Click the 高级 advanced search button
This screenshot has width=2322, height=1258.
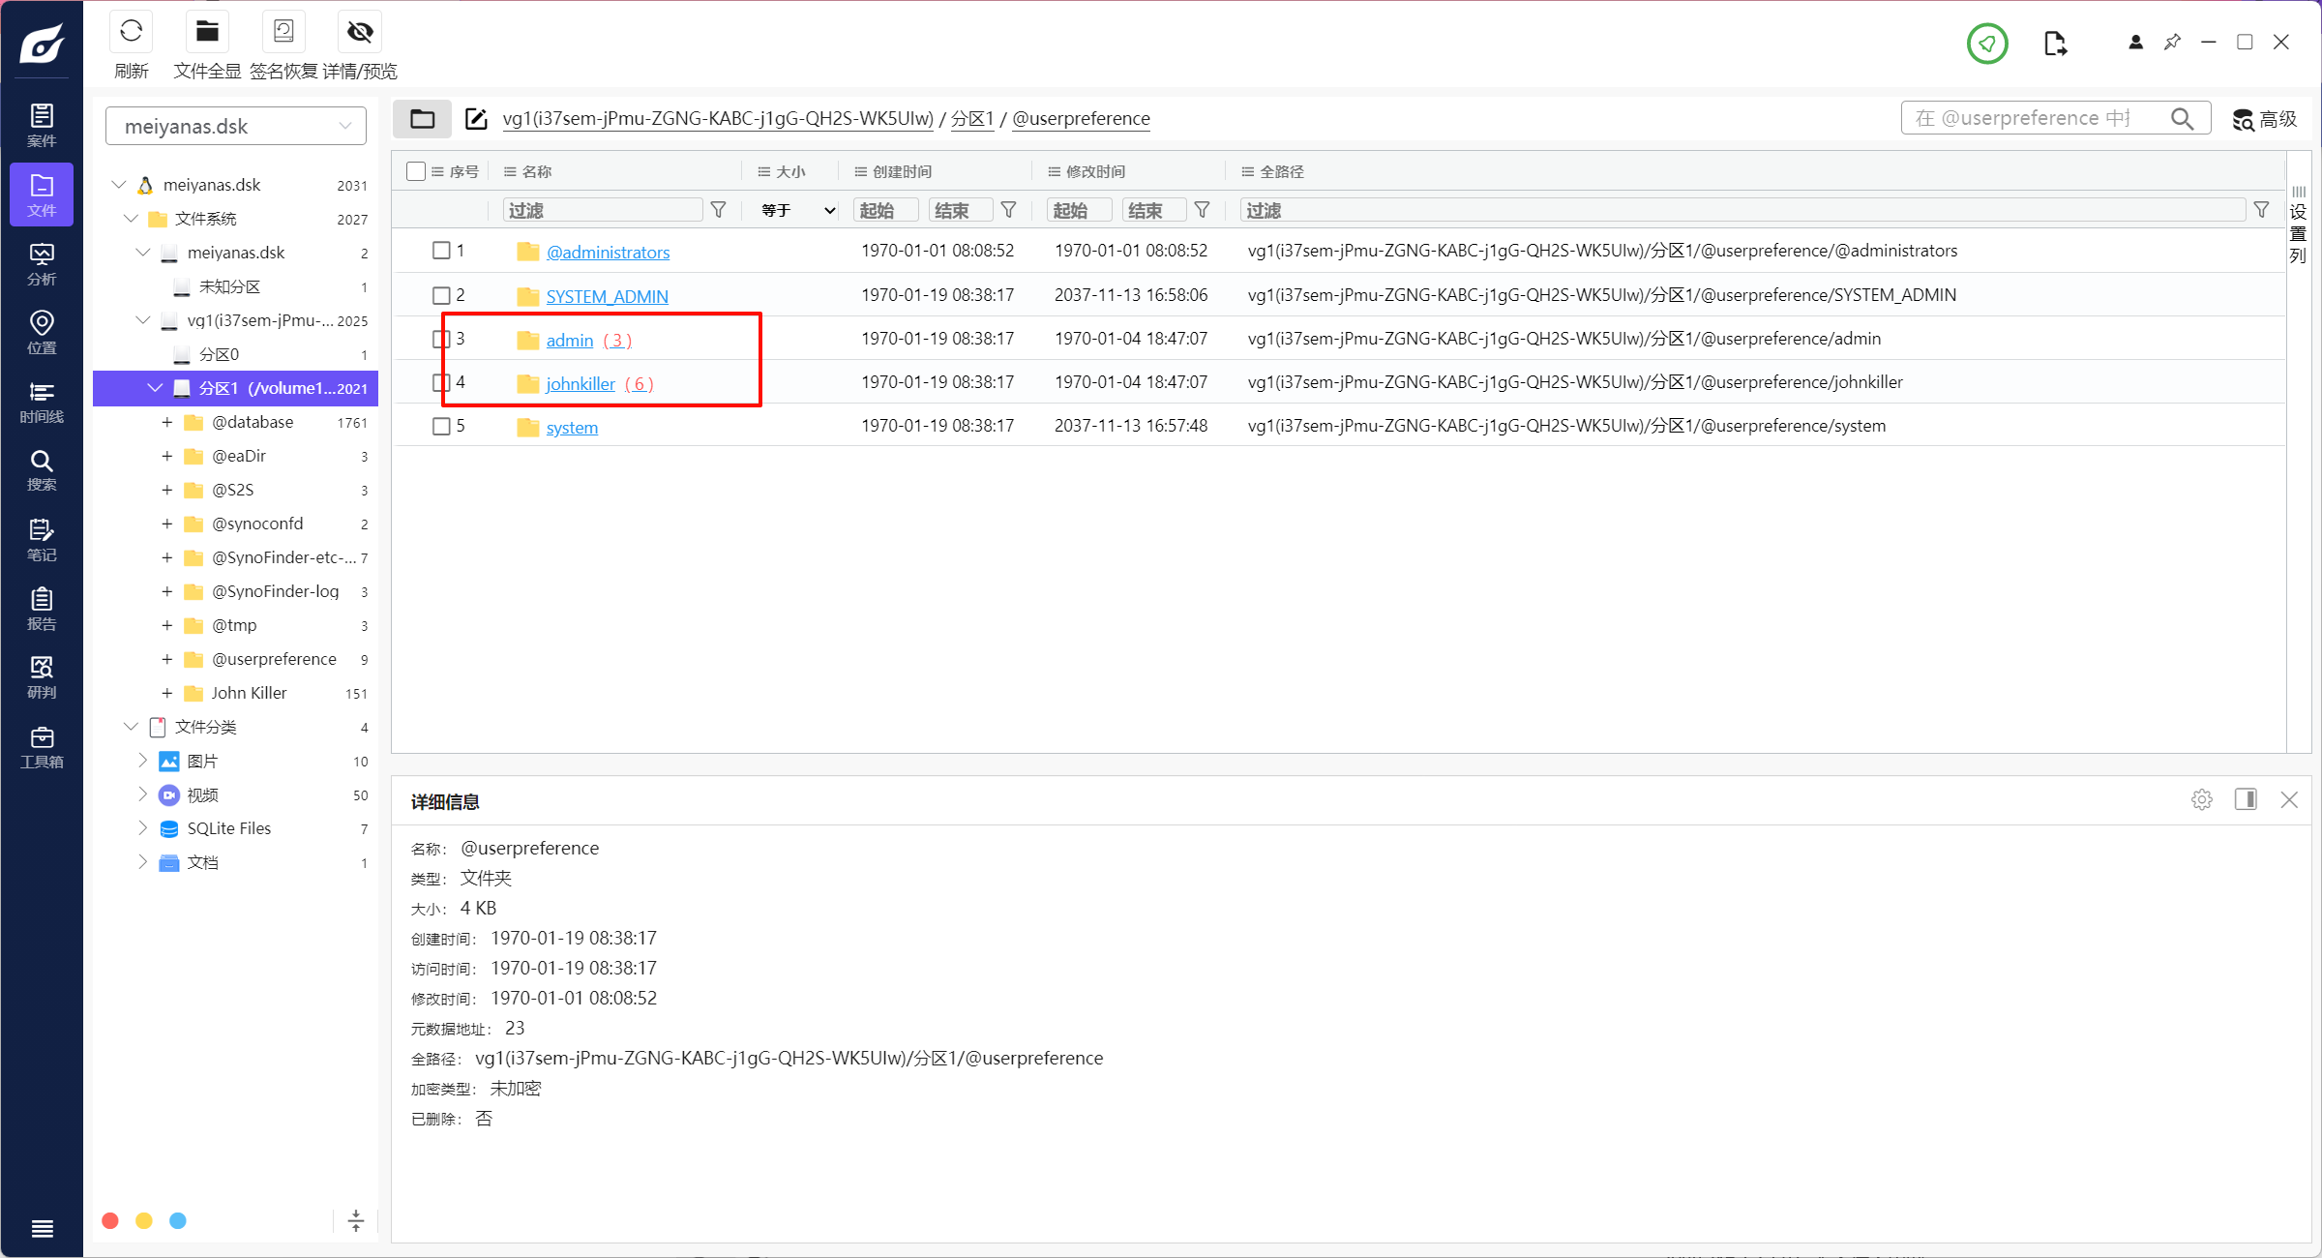point(2265,119)
